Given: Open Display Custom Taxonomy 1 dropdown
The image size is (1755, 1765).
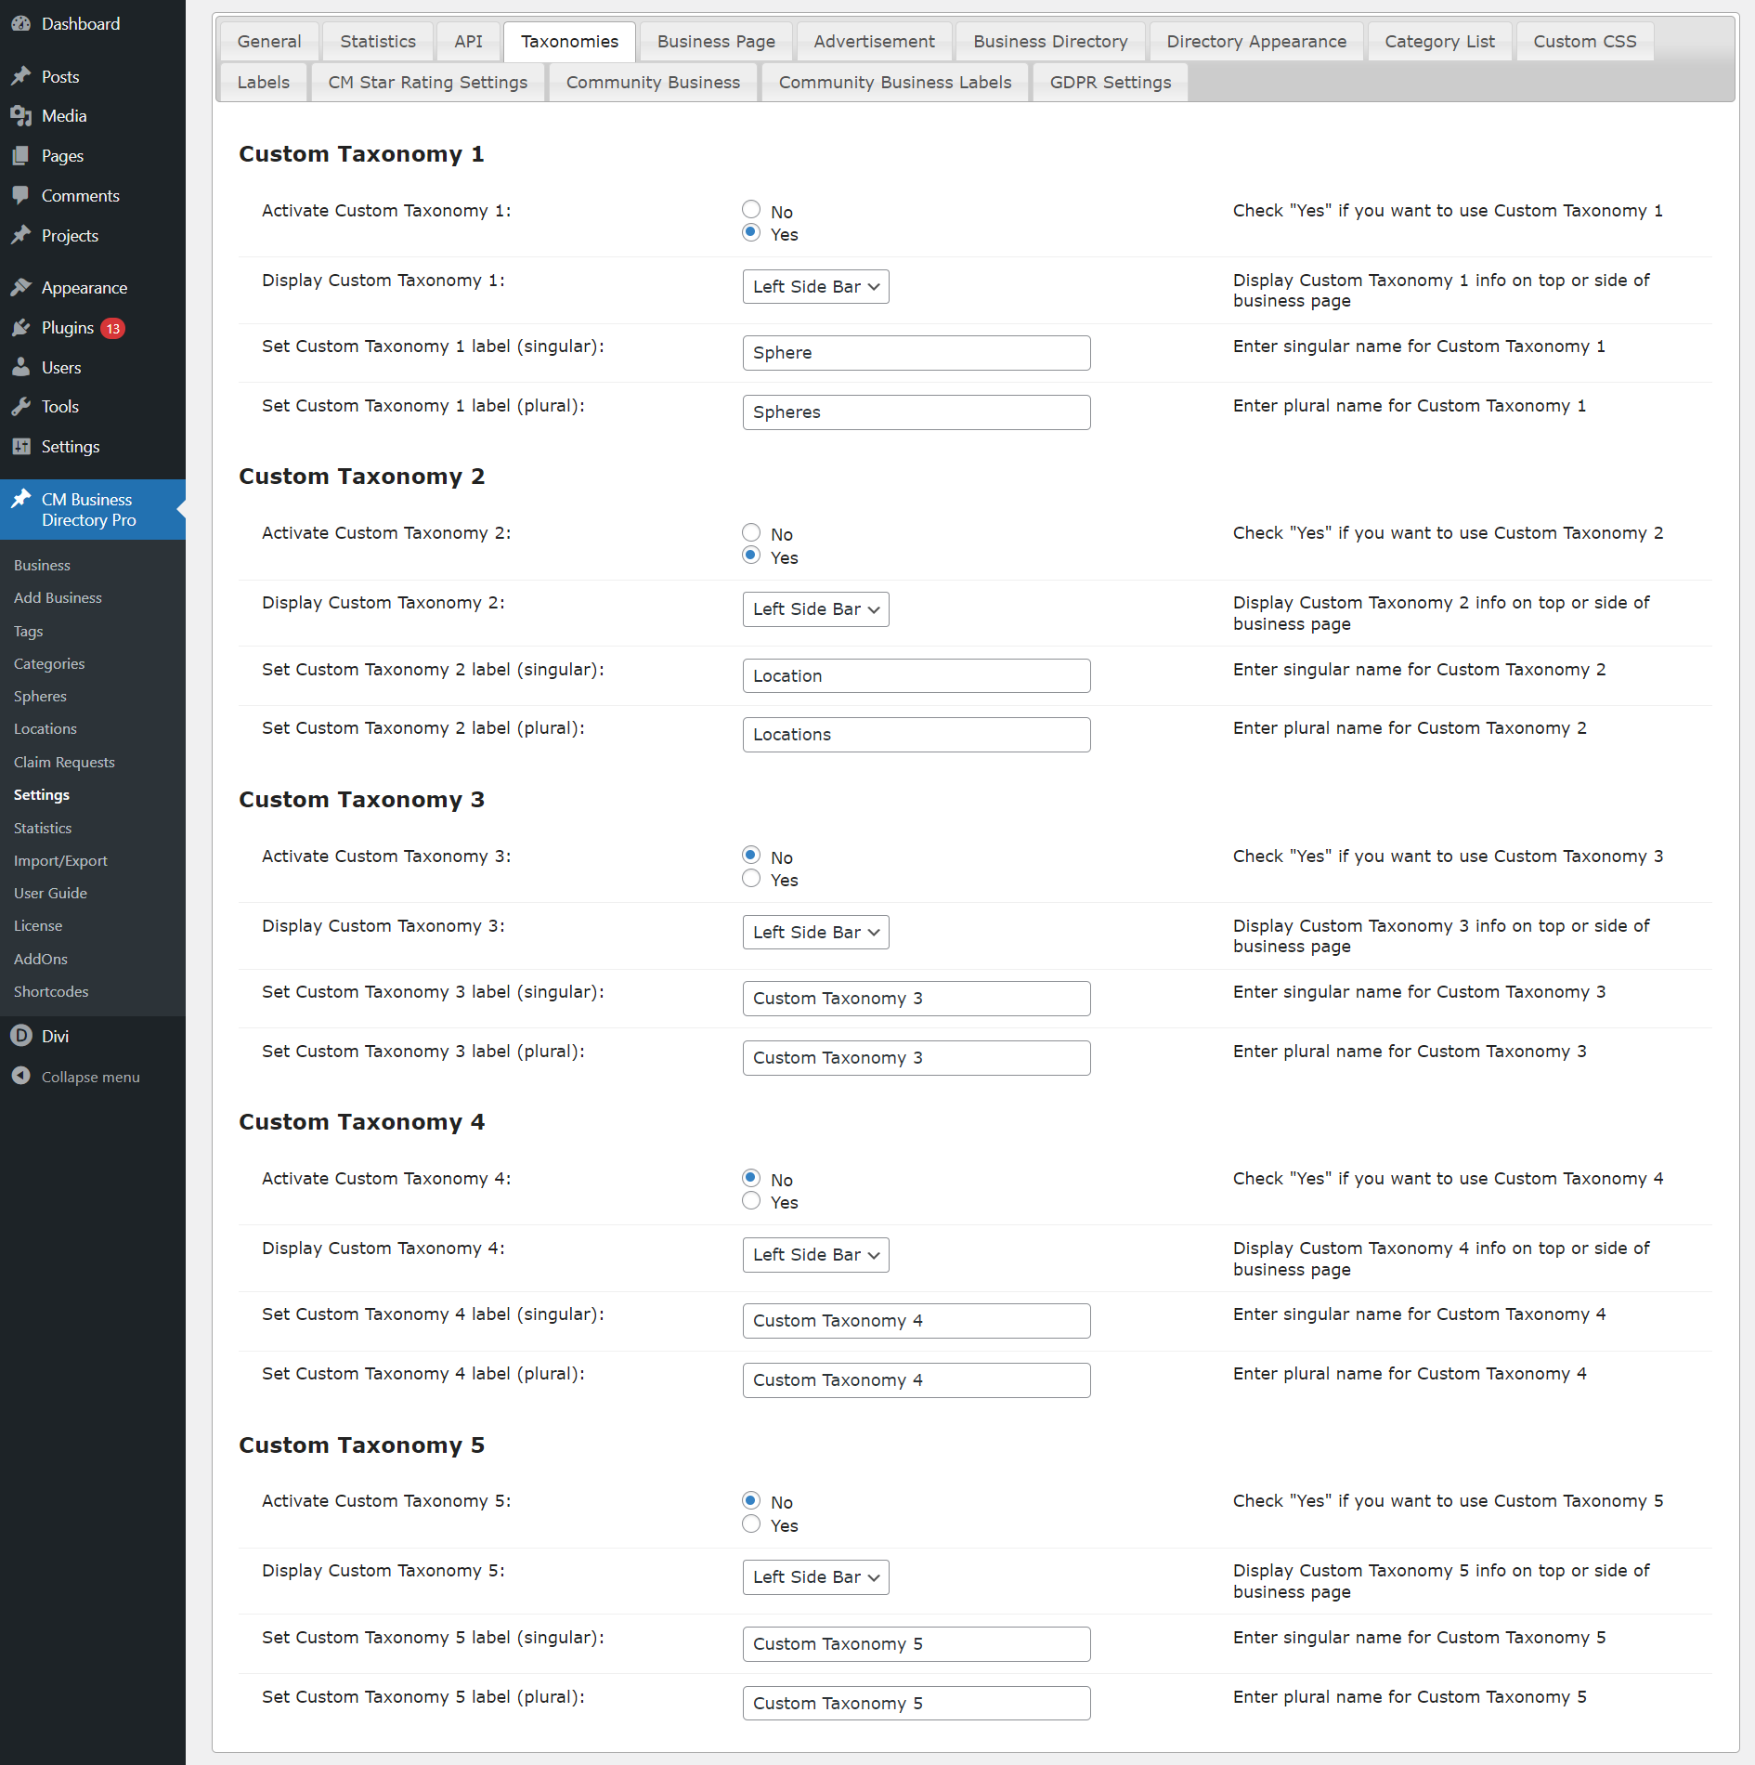Looking at the screenshot, I should (815, 287).
